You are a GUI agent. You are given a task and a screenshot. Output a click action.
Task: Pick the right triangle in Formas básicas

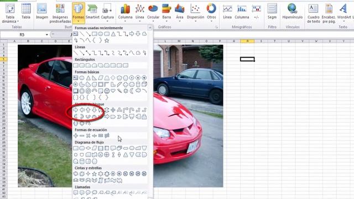coord(95,78)
